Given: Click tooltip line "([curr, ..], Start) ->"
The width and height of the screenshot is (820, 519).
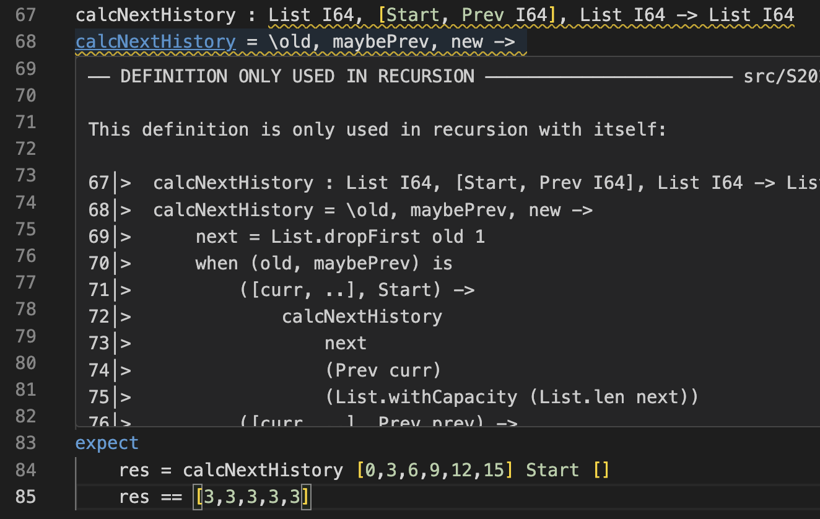Looking at the screenshot, I should (x=357, y=290).
